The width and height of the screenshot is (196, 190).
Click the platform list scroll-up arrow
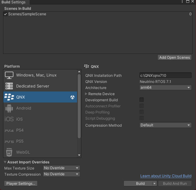(79, 72)
